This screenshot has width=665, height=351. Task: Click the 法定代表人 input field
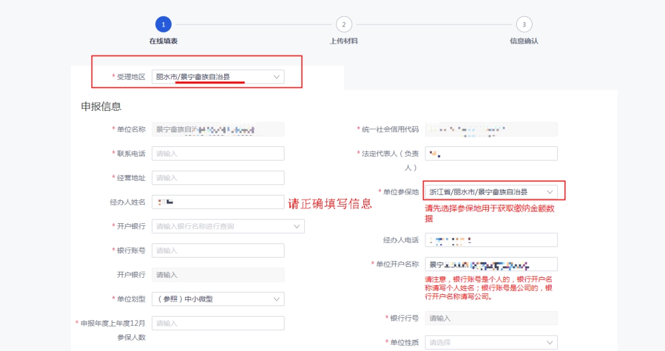[491, 154]
